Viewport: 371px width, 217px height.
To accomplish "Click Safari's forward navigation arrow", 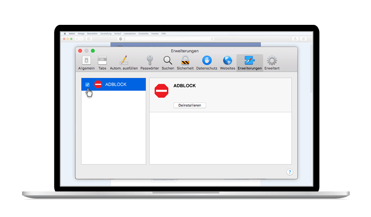I will coord(81,39).
